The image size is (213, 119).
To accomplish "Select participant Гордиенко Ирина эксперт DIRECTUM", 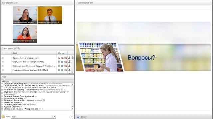I will click(x=30, y=70).
